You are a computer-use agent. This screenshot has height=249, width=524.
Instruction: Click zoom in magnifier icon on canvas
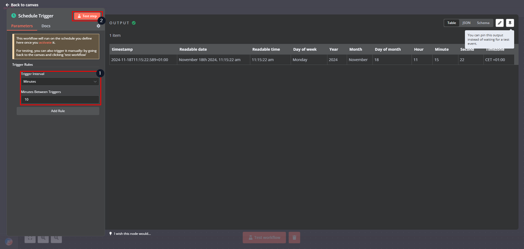43,238
